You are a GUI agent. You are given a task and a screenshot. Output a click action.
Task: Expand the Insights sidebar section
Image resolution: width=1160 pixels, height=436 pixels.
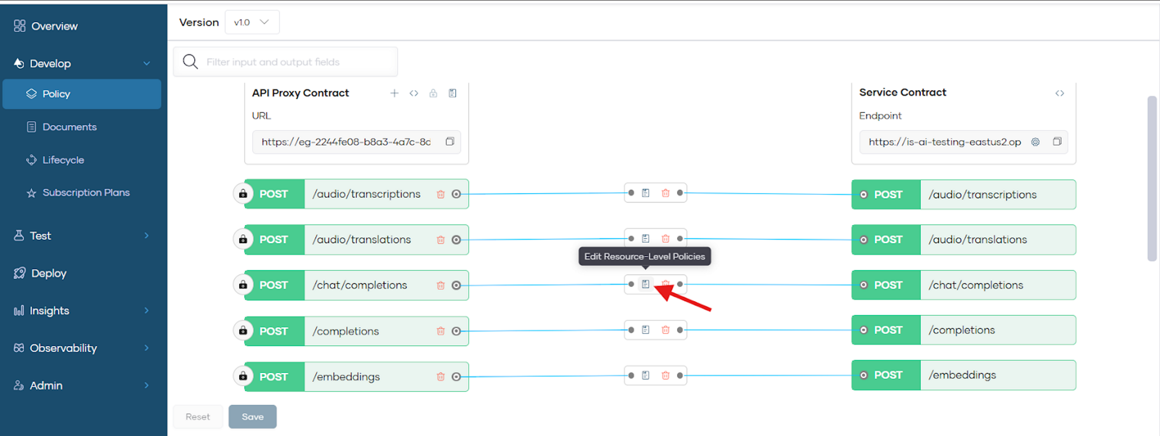[x=146, y=310]
